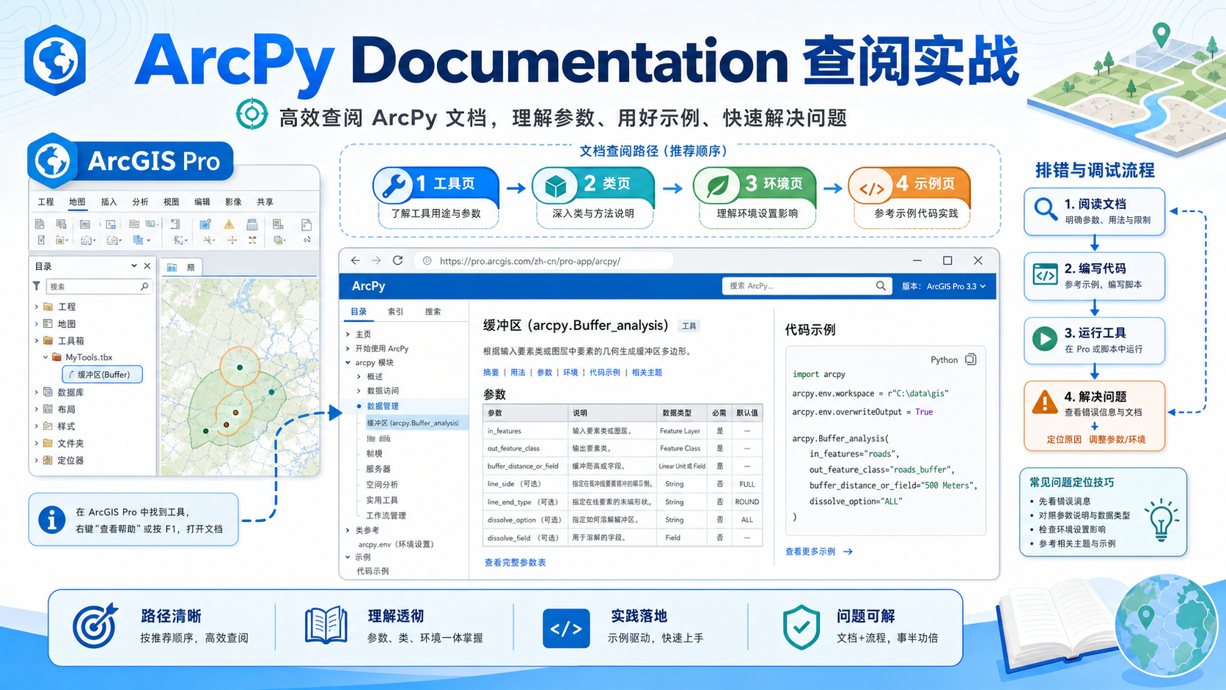Switch to the 搜索 tab in docs sidebar
Image resolution: width=1226 pixels, height=690 pixels.
click(433, 312)
